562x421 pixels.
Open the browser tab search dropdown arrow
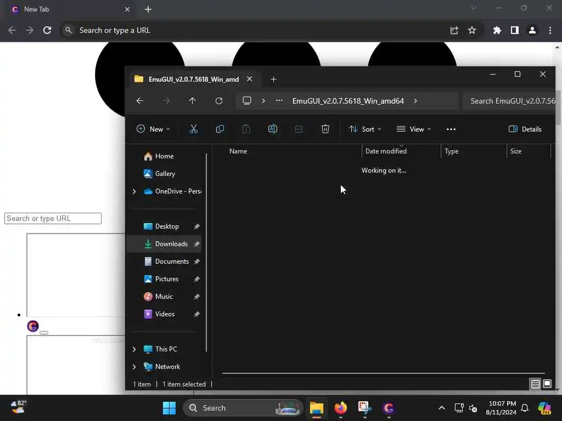tap(474, 8)
